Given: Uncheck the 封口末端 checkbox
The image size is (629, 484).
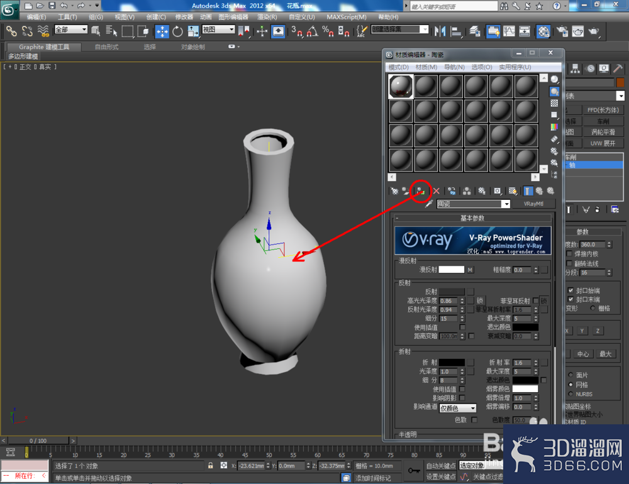Looking at the screenshot, I should point(571,300).
